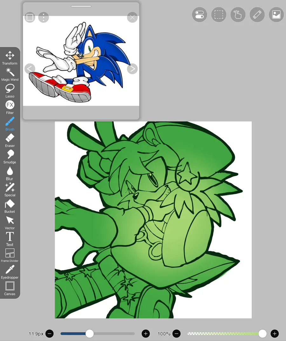This screenshot has width=286, height=341.
Task: Pick the Smudge tool
Action: point(10,157)
